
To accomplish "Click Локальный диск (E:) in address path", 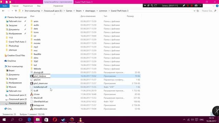I will pyautogui.click(x=53, y=11).
